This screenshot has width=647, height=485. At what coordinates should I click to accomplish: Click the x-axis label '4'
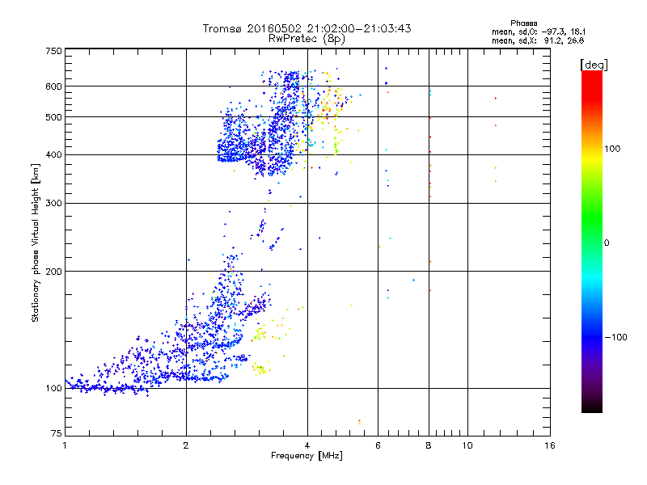point(307,445)
